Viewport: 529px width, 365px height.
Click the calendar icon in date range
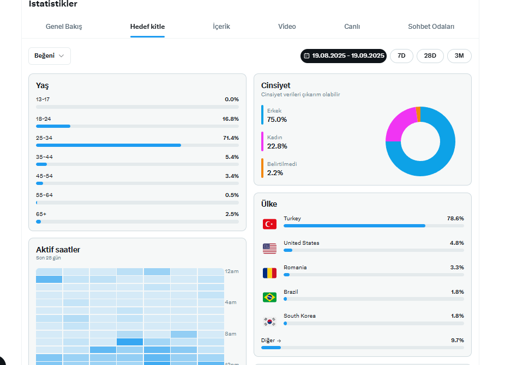tap(306, 56)
